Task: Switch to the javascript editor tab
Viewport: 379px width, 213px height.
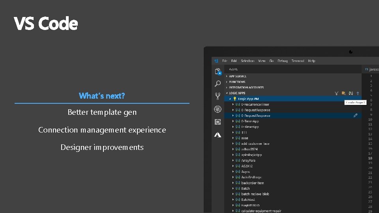Action: [371, 69]
